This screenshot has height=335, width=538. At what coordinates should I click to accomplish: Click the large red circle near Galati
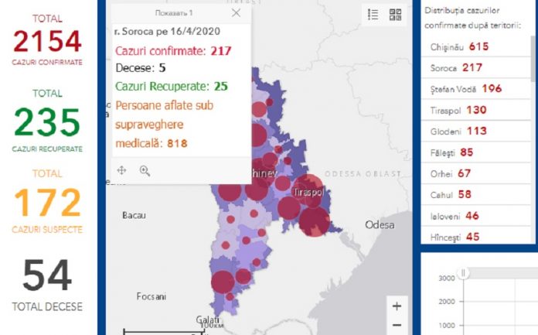[222, 282]
